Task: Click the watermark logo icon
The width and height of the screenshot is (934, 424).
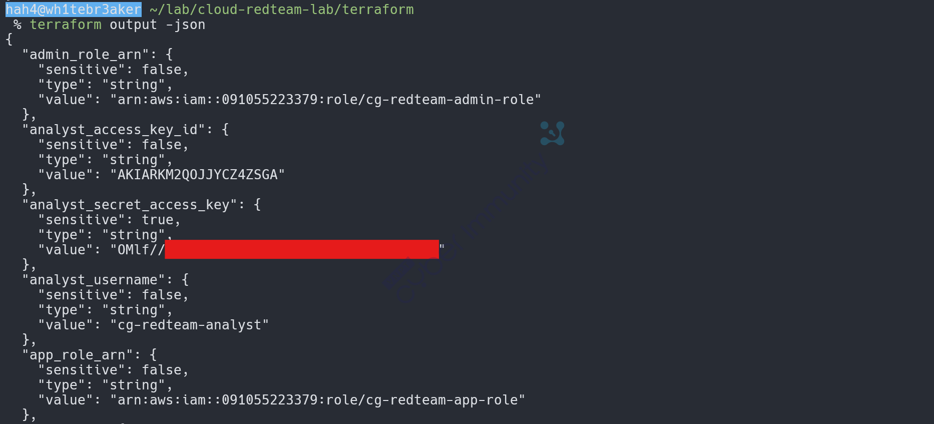Action: click(552, 133)
